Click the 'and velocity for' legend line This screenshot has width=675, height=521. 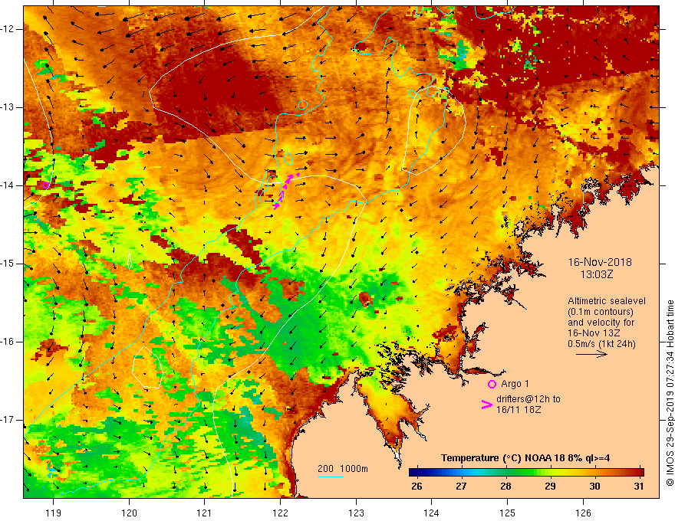click(x=601, y=323)
